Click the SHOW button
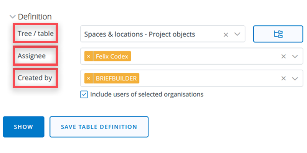The height and width of the screenshot is (153, 307). pos(23,127)
